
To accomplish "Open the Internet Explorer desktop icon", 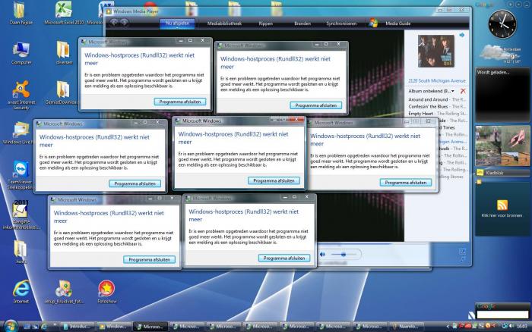I will pyautogui.click(x=21, y=292).
